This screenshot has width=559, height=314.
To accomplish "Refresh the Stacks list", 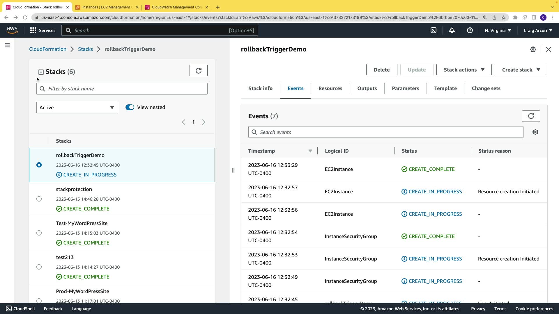I will [x=198, y=70].
